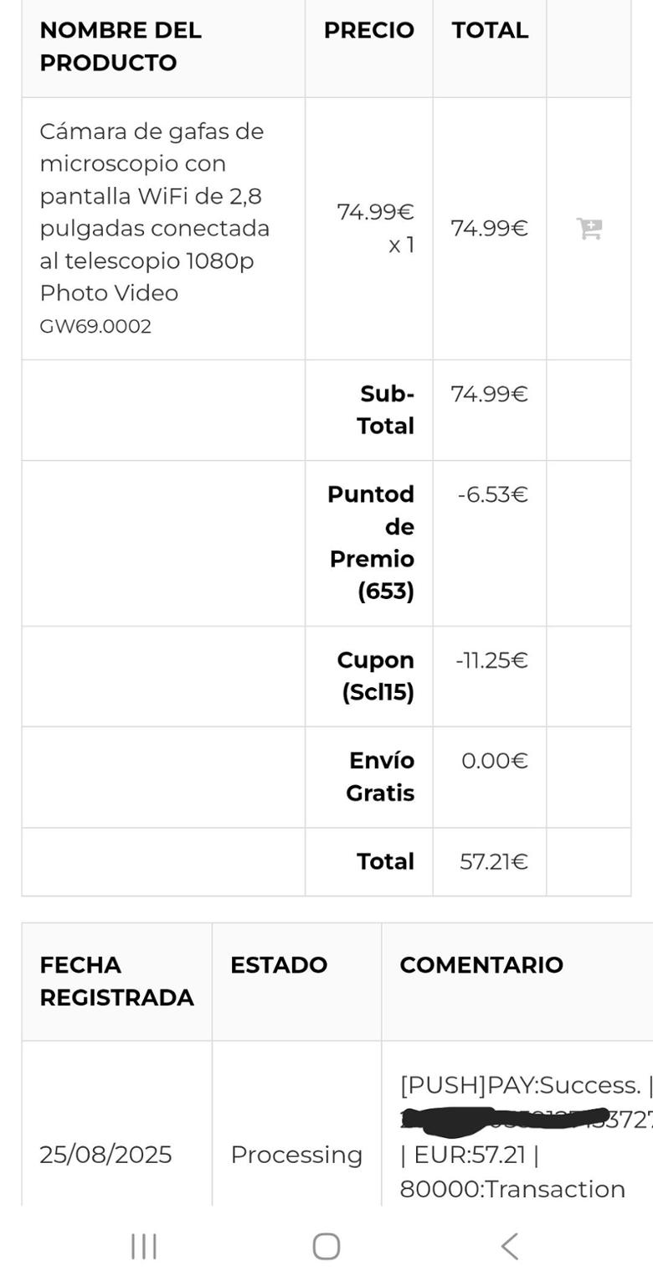Viewport: 653px width, 1287px height.
Task: Click the NOMBRE DEL PRODUCTO column header
Action: point(121,46)
